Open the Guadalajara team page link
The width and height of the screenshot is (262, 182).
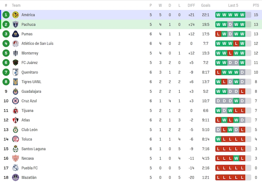31,92
